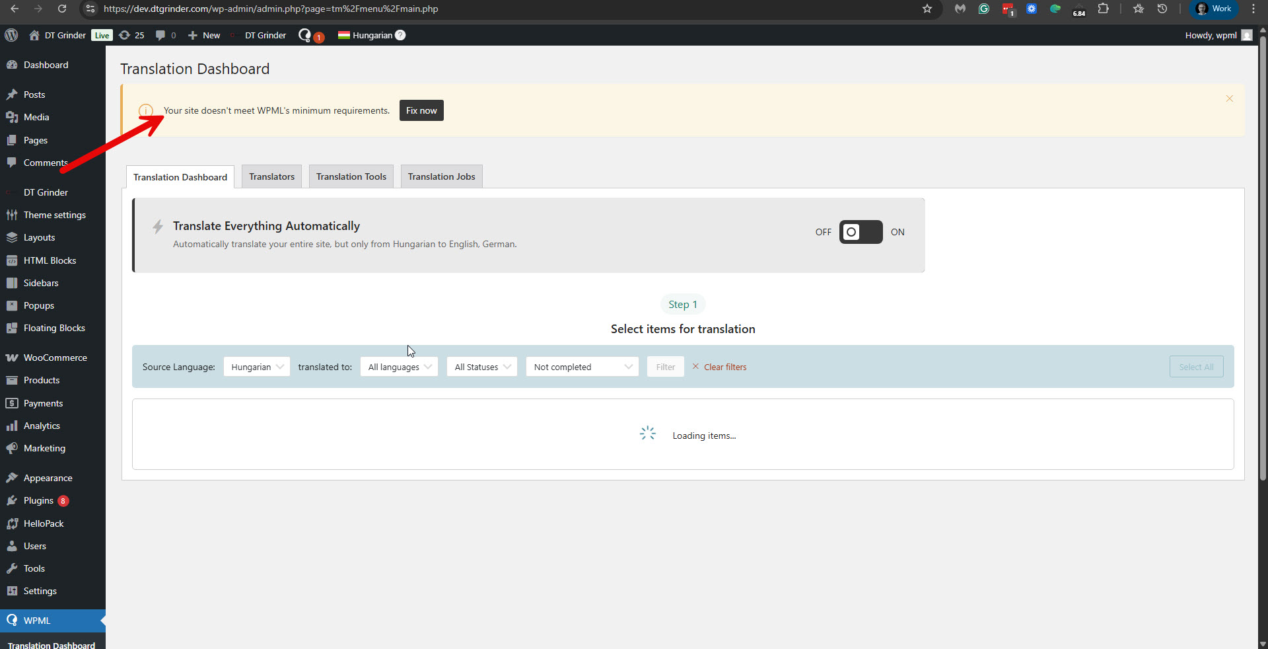Switch to the Translation Tools tab
The width and height of the screenshot is (1268, 649).
(x=351, y=176)
